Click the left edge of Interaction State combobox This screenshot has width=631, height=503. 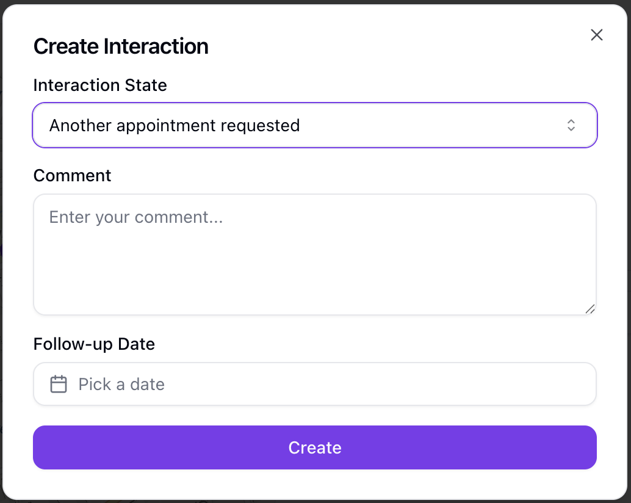(x=40, y=126)
